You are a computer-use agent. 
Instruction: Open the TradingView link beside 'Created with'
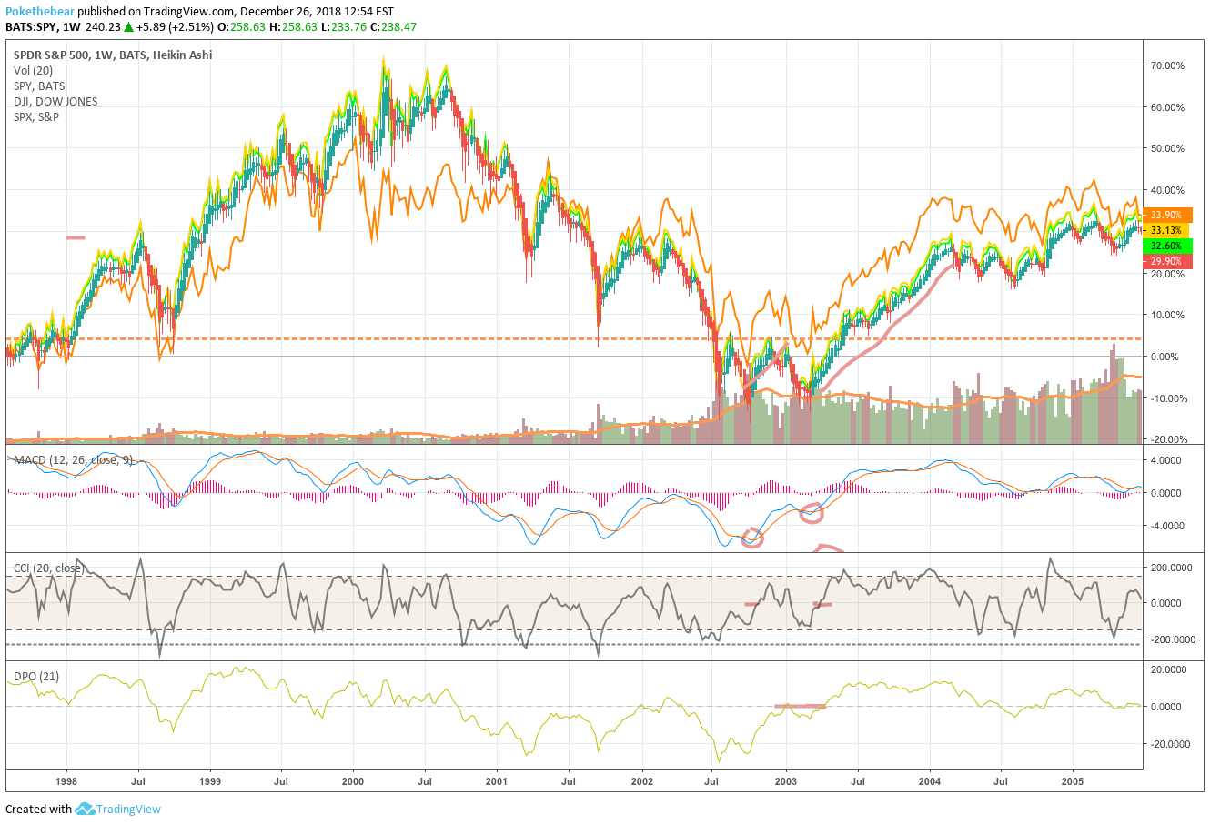pos(129,809)
